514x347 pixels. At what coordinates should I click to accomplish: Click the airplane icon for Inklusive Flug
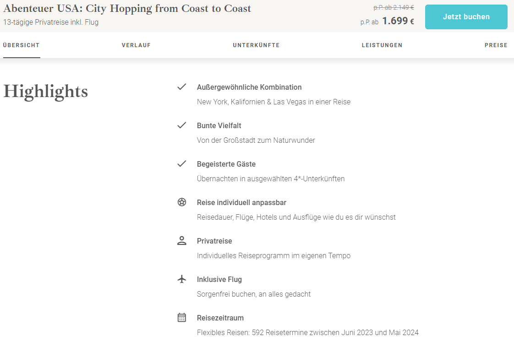point(181,279)
